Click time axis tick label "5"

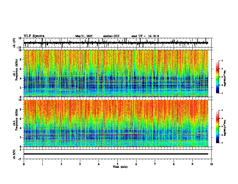[117, 164]
